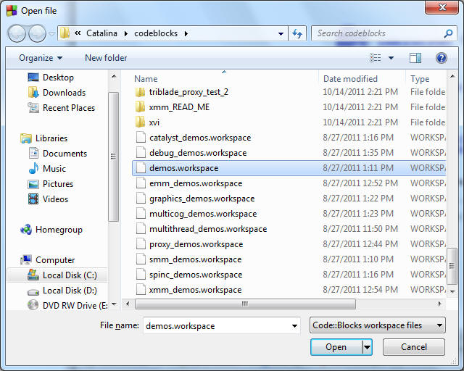Click the file list scroll up arrow
The width and height of the screenshot is (464, 371).
point(452,76)
